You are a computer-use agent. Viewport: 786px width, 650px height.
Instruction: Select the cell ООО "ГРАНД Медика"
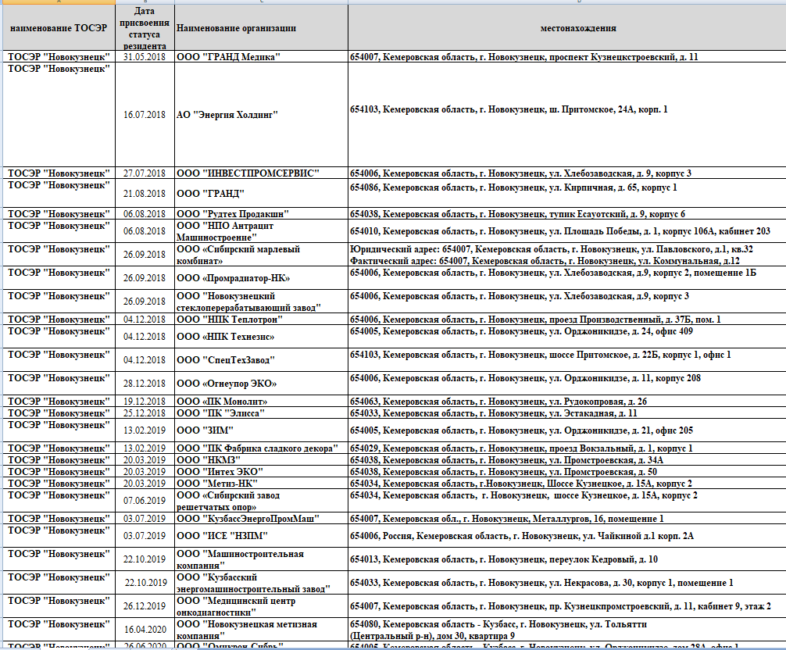261,58
